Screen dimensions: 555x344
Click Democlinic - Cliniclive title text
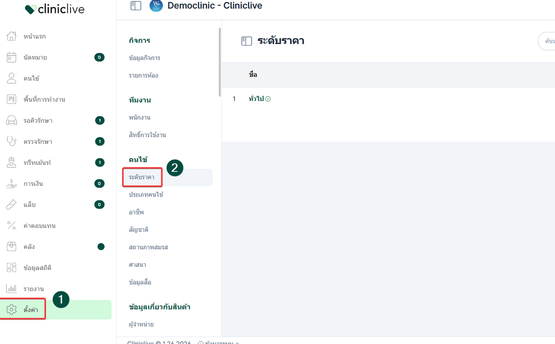tap(215, 6)
